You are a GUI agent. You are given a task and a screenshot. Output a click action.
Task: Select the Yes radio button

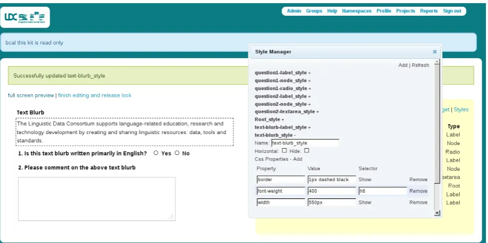[x=156, y=153]
